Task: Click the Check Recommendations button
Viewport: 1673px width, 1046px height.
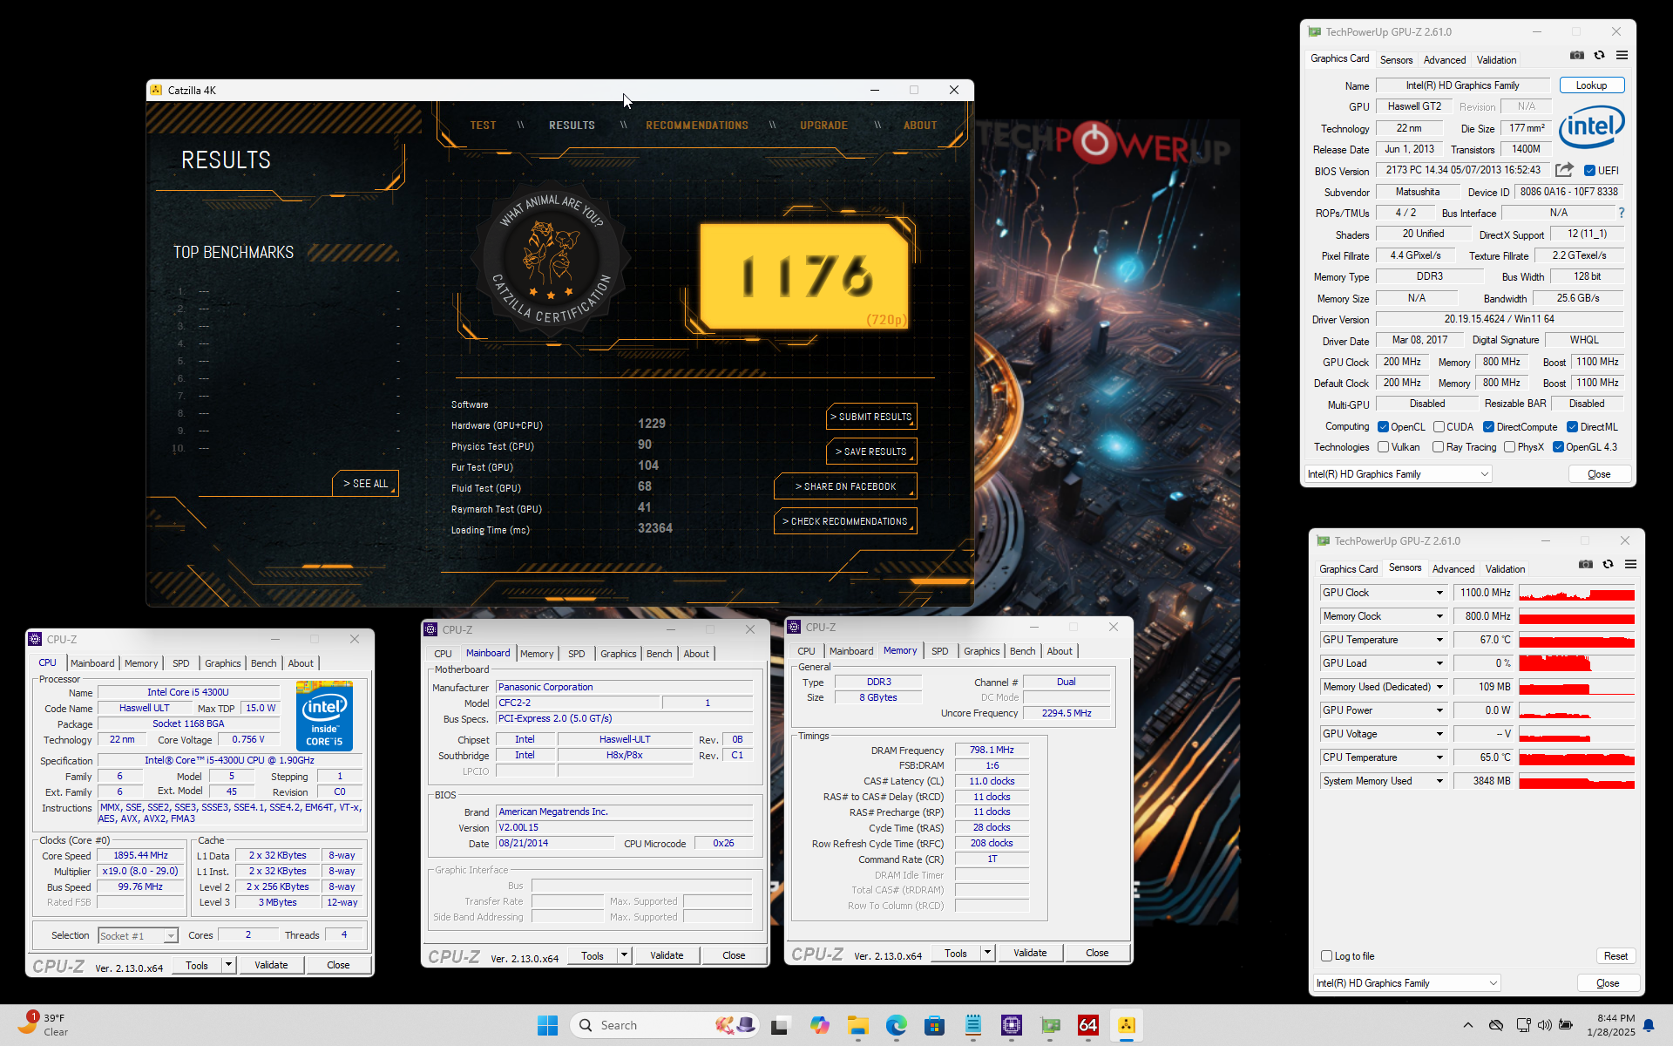Action: coord(845,521)
